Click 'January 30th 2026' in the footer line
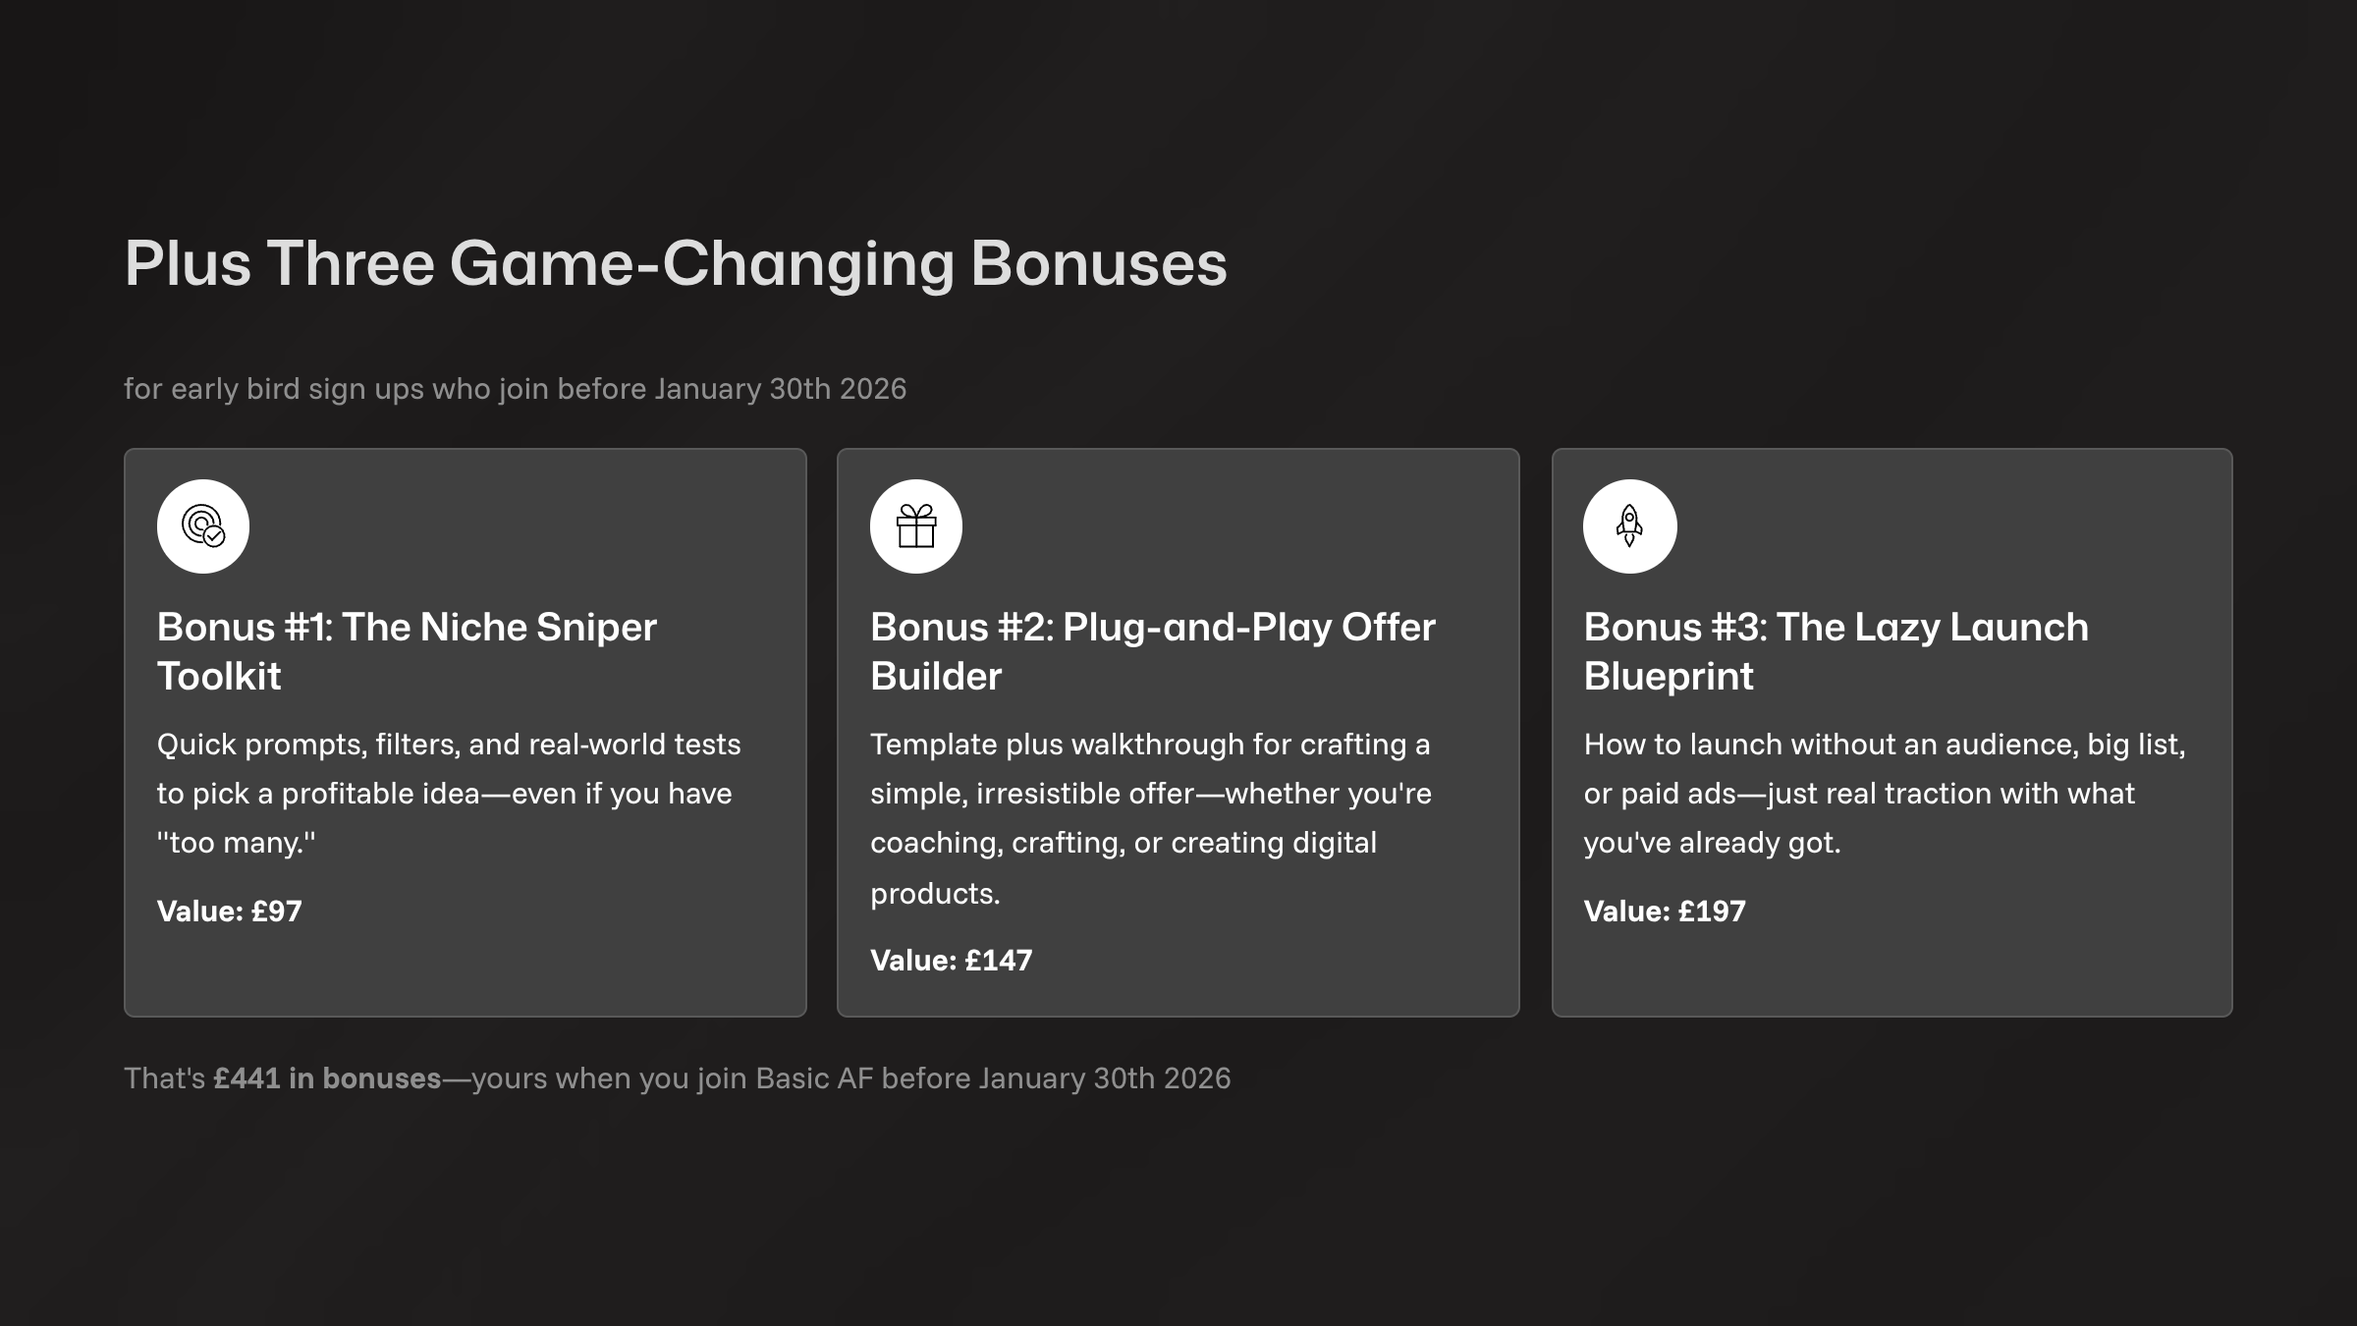 tap(1104, 1078)
